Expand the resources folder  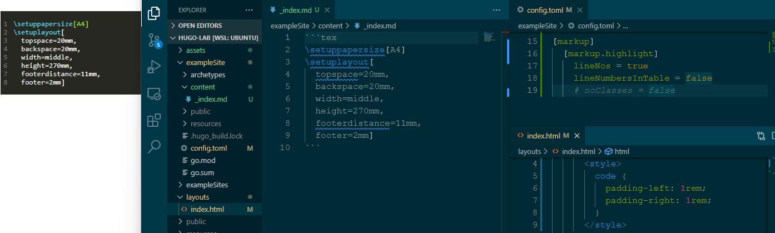coord(215,123)
